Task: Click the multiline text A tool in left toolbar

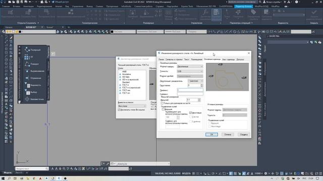Action: 6,104
